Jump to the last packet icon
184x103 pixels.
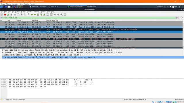coord(44,15)
